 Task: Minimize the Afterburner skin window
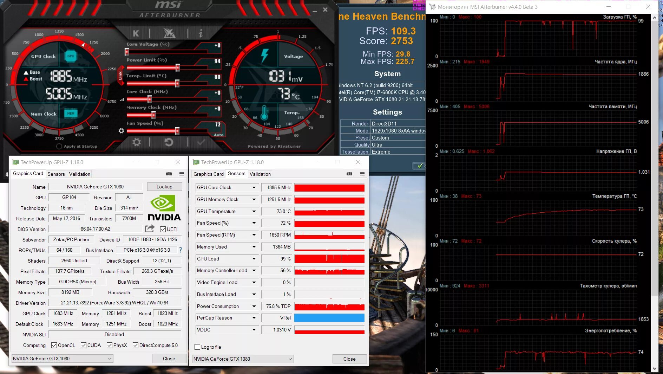tap(315, 11)
